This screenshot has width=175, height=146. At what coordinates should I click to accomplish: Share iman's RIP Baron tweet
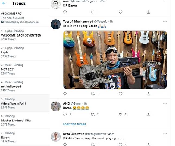[x=148, y=12]
